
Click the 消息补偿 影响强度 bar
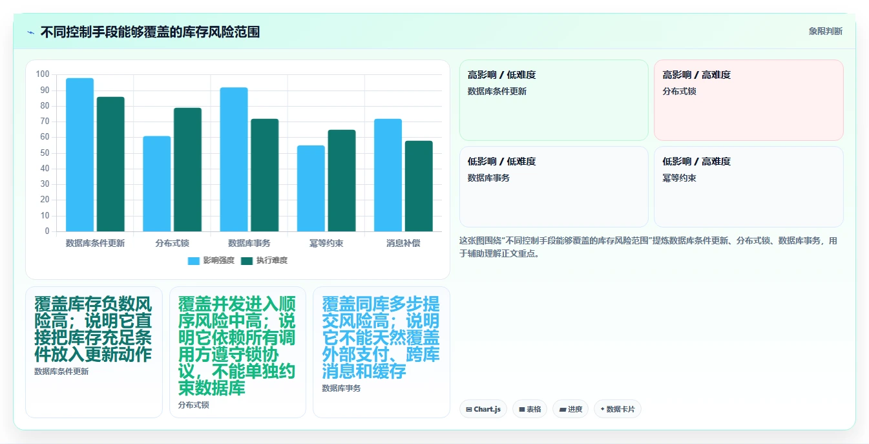pyautogui.click(x=388, y=175)
